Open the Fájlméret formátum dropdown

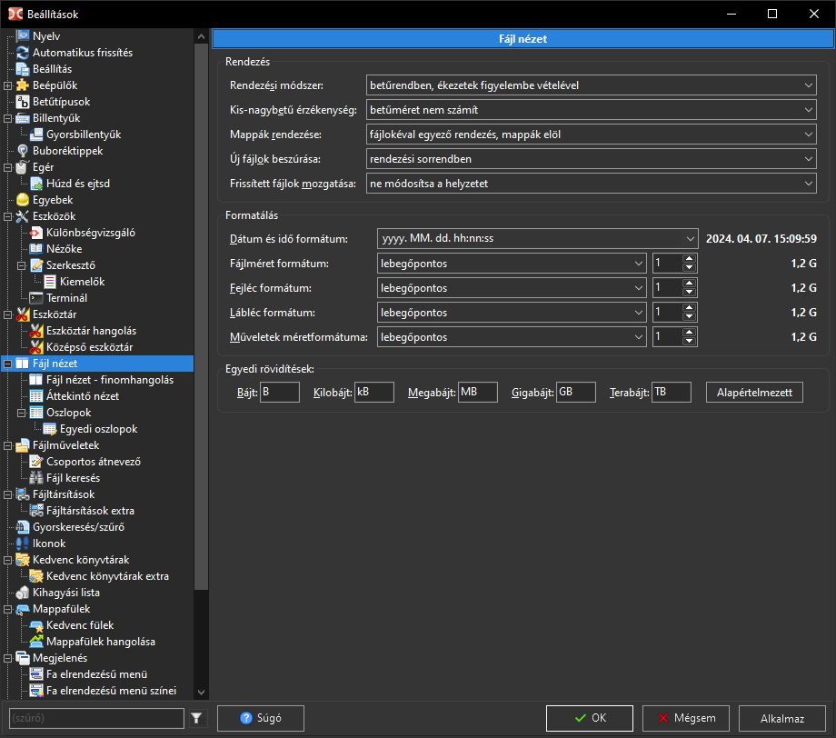click(512, 264)
